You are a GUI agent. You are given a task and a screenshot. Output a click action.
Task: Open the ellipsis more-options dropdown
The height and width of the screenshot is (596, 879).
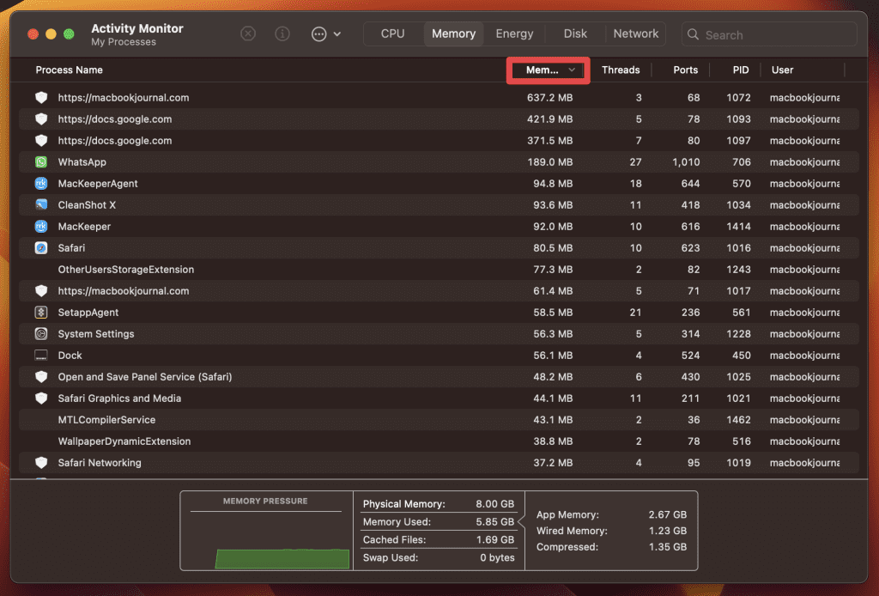(x=325, y=34)
